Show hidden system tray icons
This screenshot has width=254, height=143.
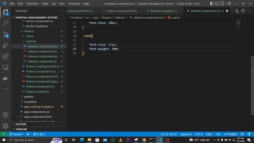coord(214,140)
